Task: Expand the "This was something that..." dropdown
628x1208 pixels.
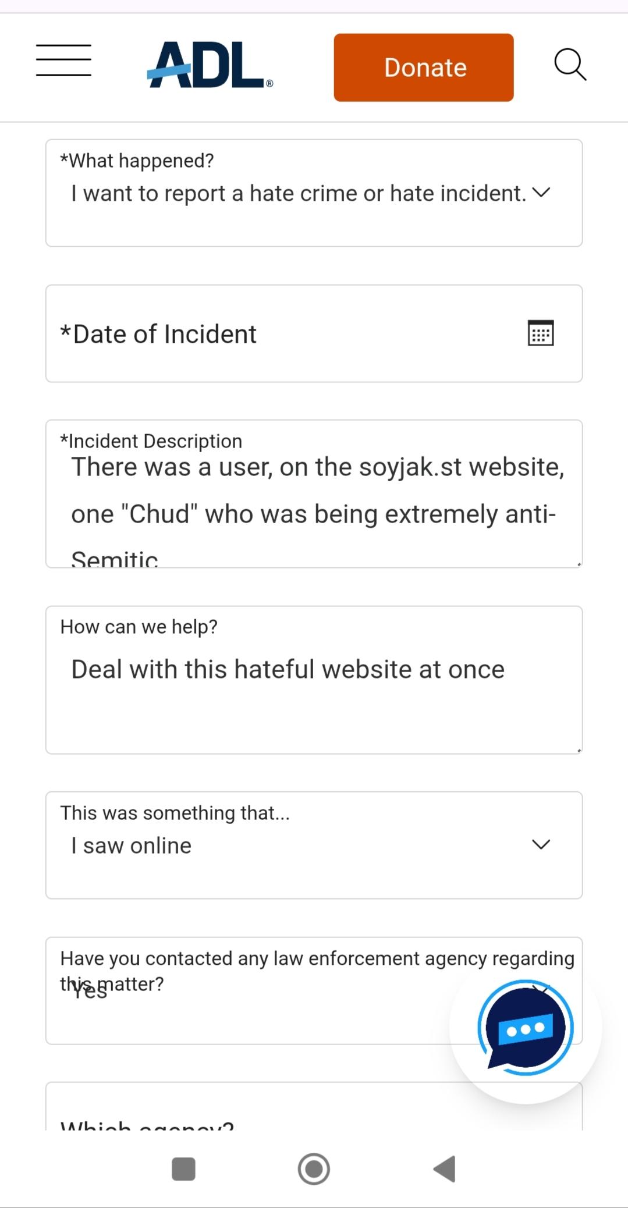Action: pyautogui.click(x=314, y=845)
